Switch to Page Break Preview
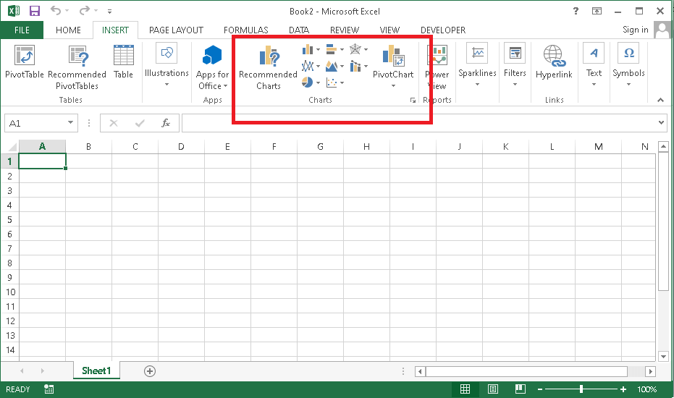674x398 pixels. tap(520, 389)
